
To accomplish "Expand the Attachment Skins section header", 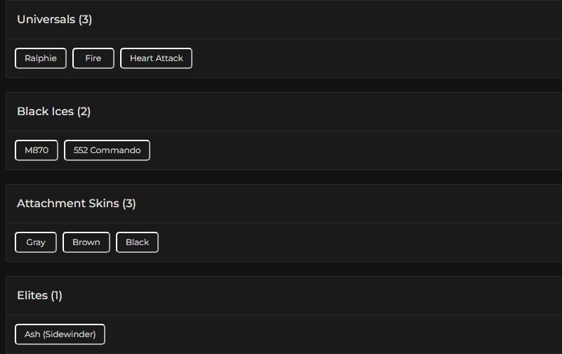I will click(x=67, y=204).
